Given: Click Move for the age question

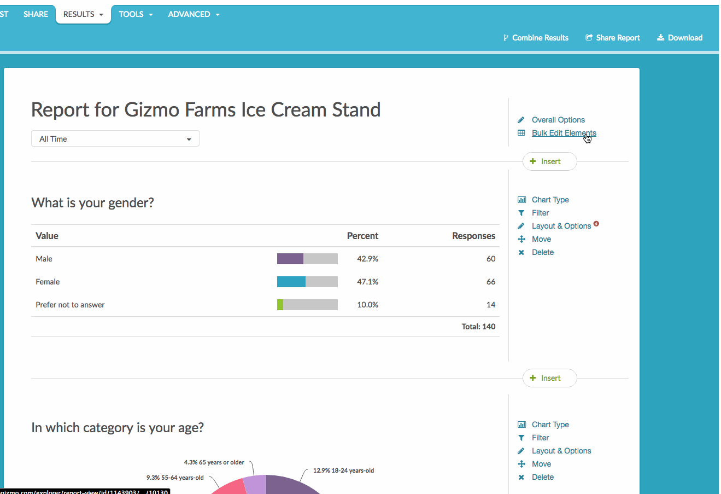Looking at the screenshot, I should [542, 464].
